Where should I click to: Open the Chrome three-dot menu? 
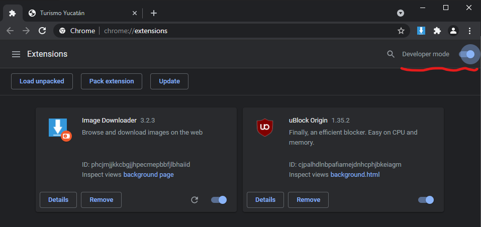(x=469, y=31)
